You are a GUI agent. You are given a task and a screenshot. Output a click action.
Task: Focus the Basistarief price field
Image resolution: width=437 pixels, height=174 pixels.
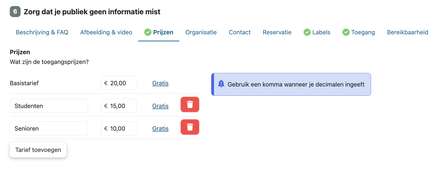tap(119, 83)
